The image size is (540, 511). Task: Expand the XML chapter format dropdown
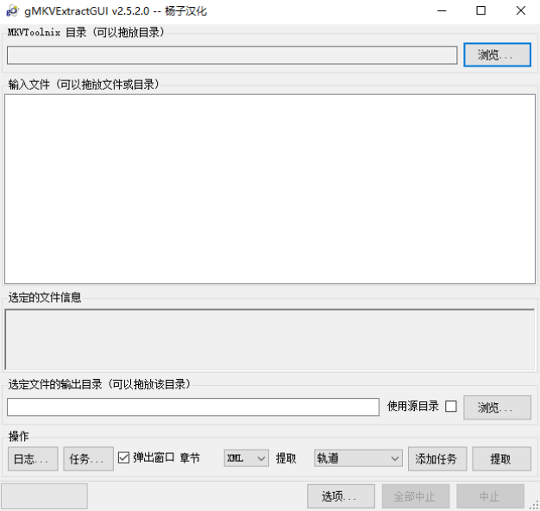click(x=247, y=458)
